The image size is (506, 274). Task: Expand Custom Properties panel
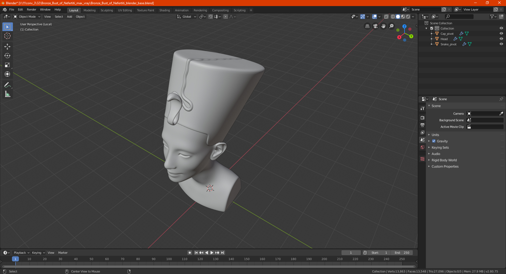coord(445,166)
